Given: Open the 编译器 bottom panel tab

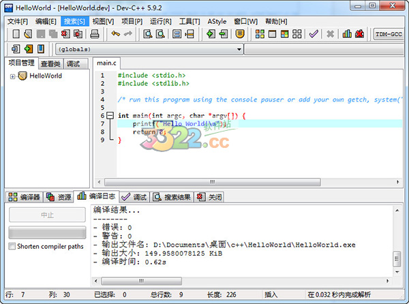Looking at the screenshot, I should click(x=25, y=197).
